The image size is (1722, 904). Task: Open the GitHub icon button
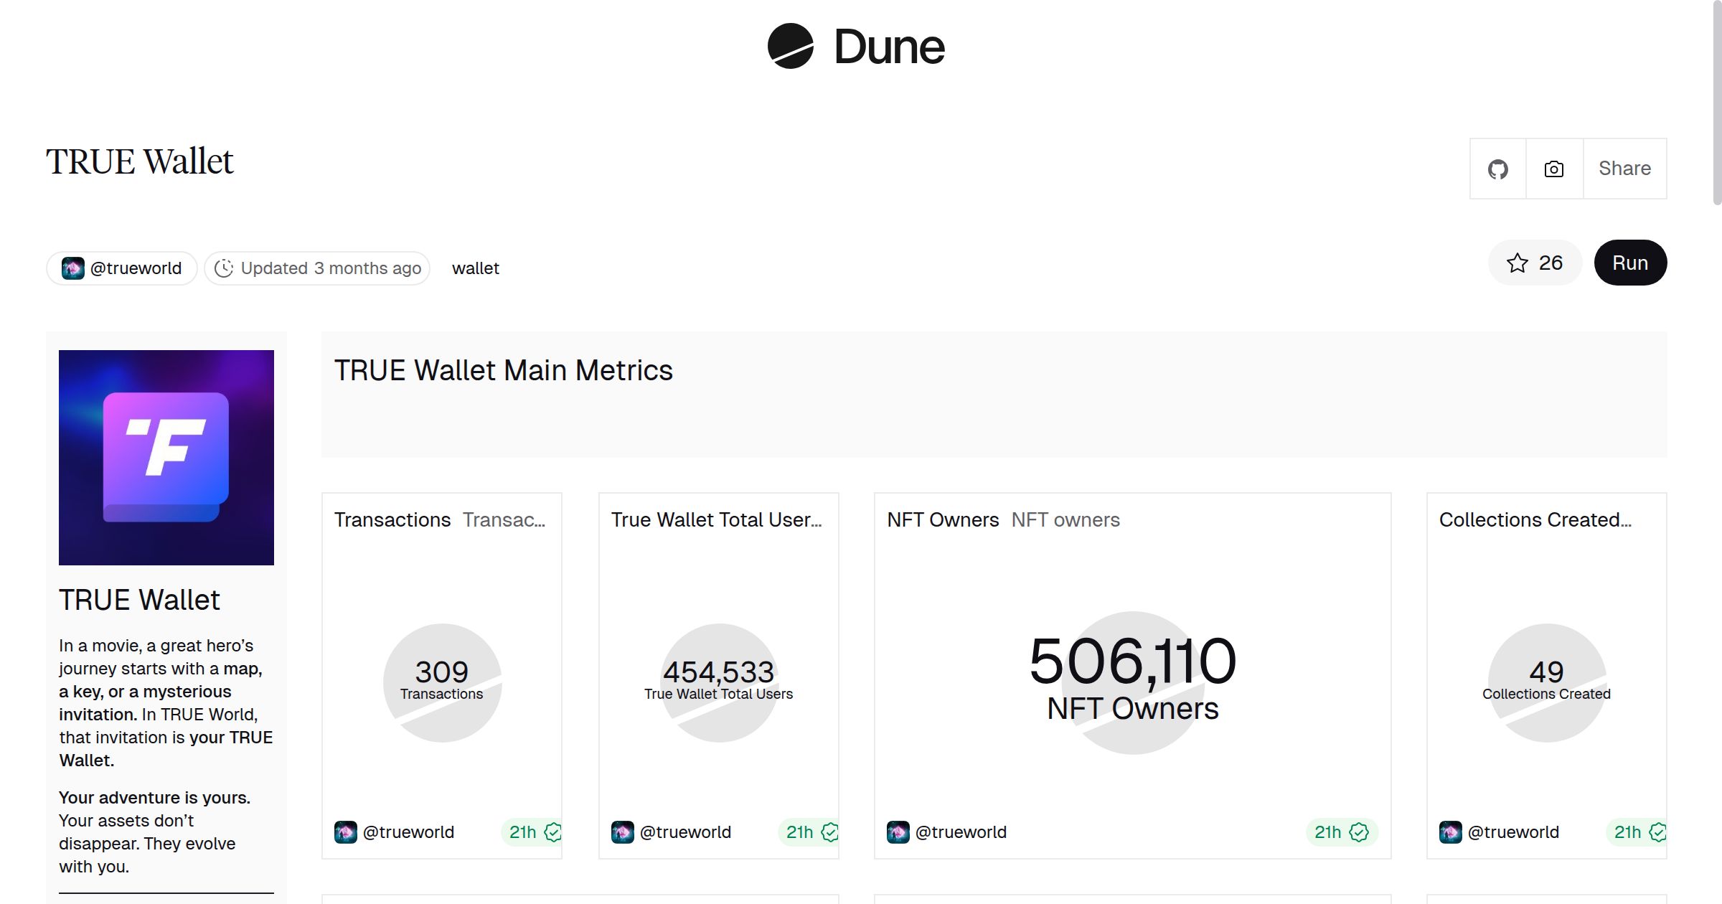[1497, 169]
